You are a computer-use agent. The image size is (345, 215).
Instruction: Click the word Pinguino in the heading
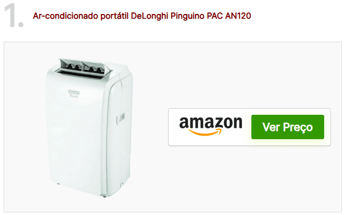tap(187, 16)
